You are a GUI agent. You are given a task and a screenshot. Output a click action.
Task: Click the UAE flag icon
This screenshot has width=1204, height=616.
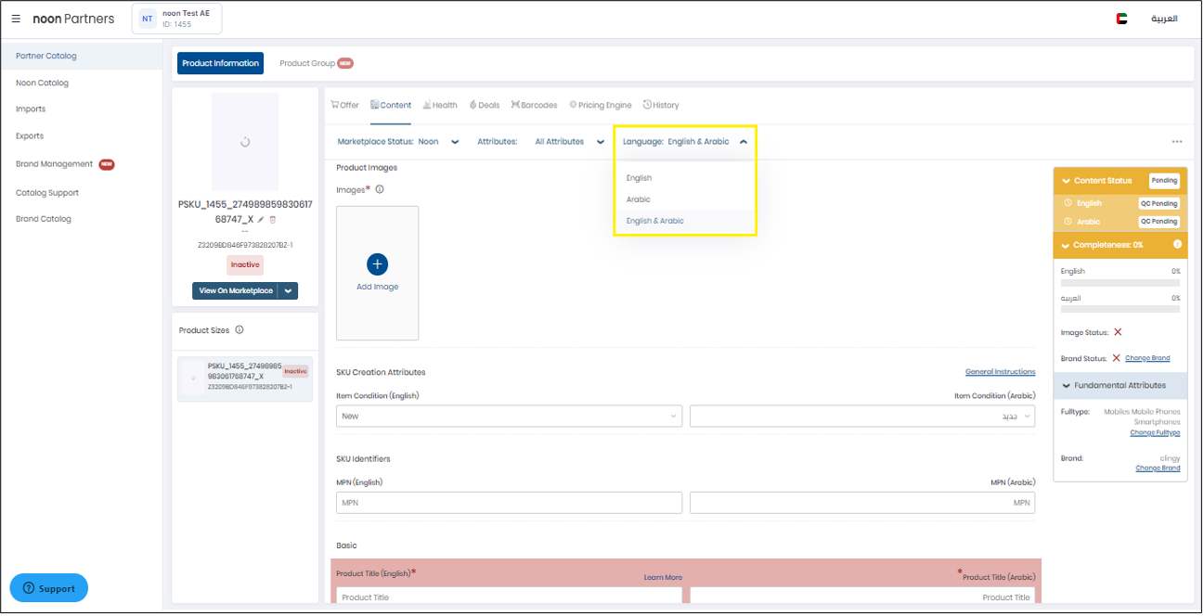pos(1121,19)
